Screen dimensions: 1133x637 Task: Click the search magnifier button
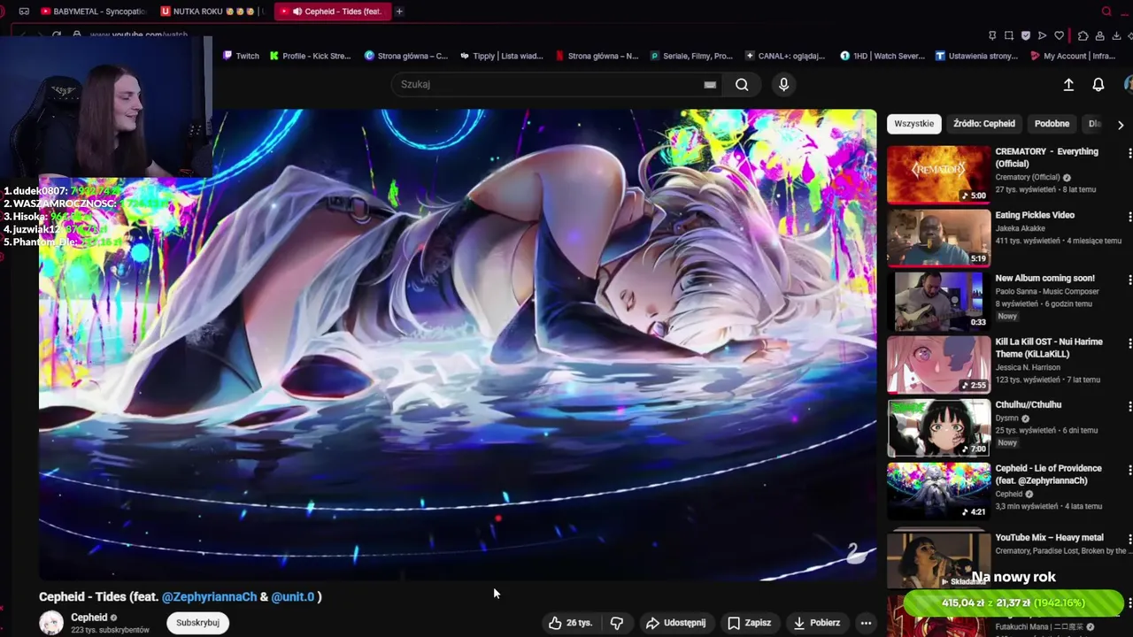[x=742, y=85]
